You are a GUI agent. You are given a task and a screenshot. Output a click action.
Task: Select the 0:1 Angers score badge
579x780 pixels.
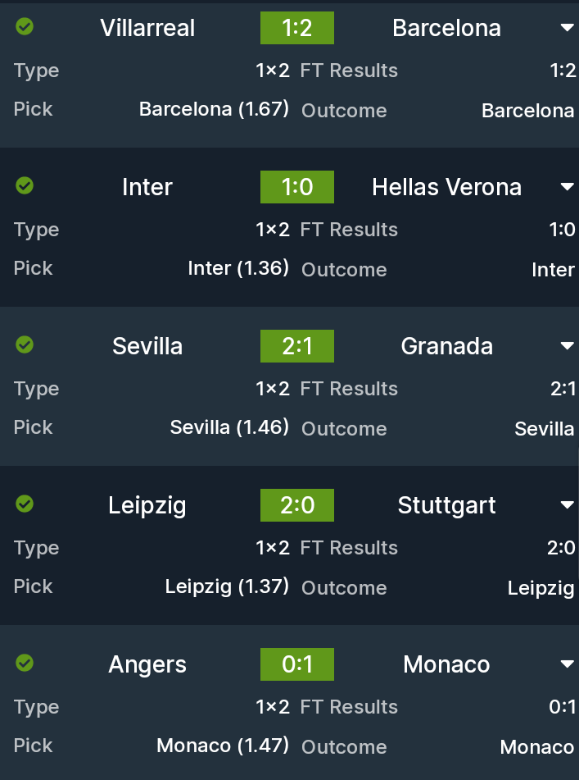(297, 664)
